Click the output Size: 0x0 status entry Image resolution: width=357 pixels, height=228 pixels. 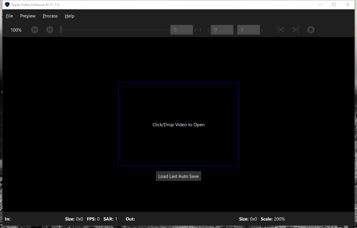pyautogui.click(x=248, y=219)
